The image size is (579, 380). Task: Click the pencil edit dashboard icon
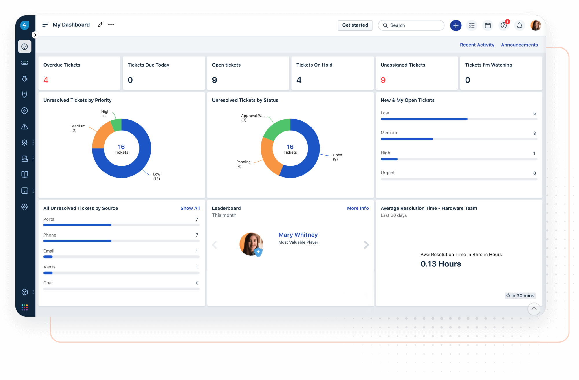pos(100,25)
